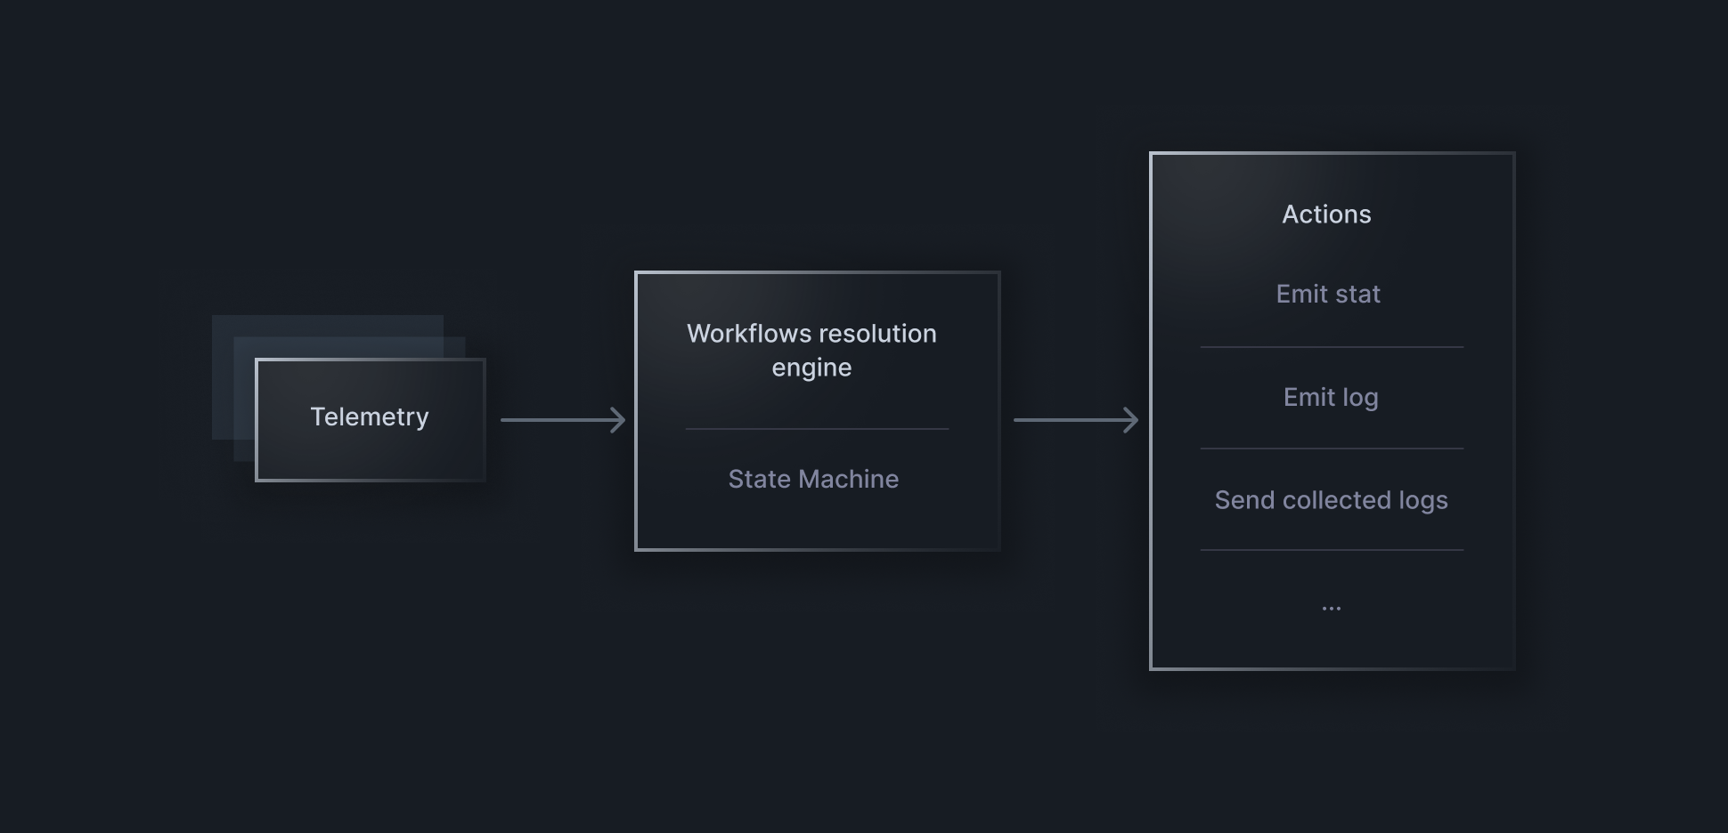Click the divider line under Emit stat
Image resolution: width=1728 pixels, height=833 pixels.
pyautogui.click(x=1331, y=346)
